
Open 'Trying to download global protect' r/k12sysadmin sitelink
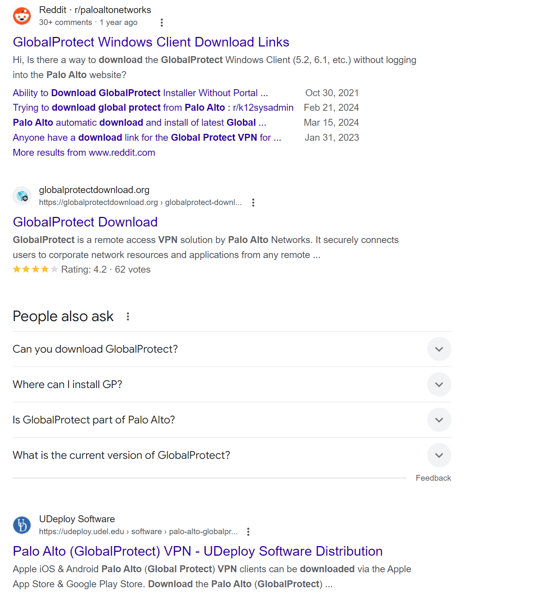[153, 107]
